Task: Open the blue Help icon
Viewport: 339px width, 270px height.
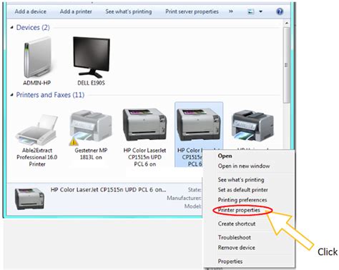Action: [x=280, y=11]
